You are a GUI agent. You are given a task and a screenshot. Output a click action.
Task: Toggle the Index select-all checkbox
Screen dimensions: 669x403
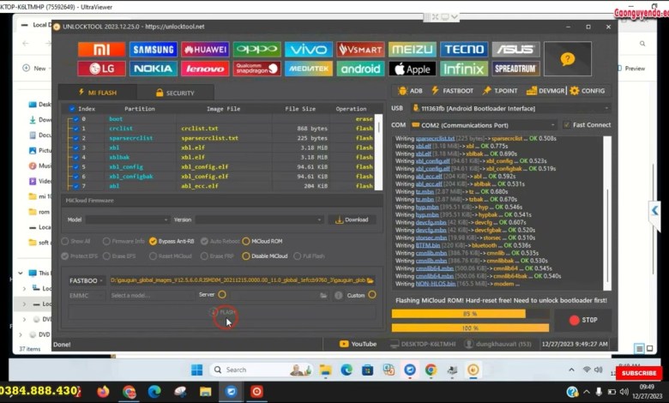coord(72,109)
